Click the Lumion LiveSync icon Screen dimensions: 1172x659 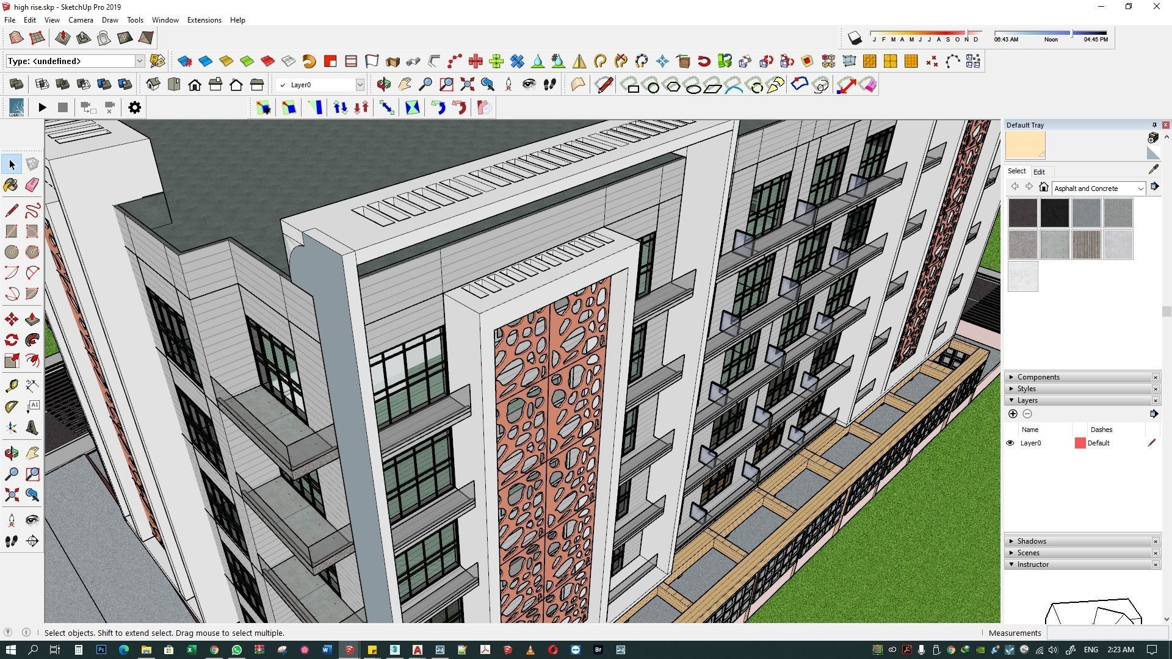[16, 107]
